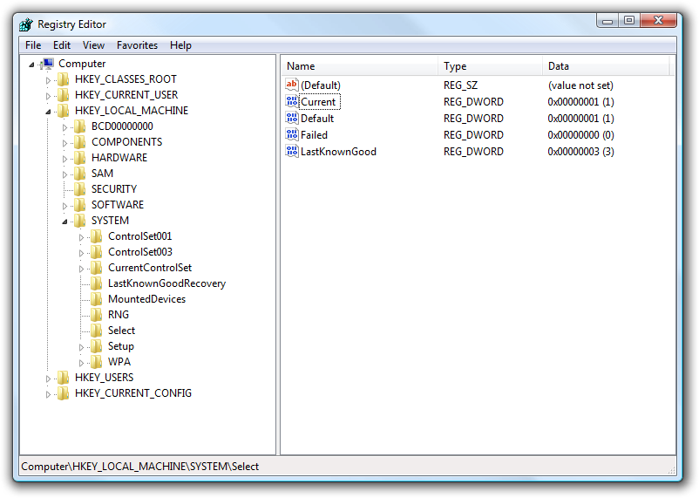Select the Default DWORD value row
The width and height of the screenshot is (699, 498).
(x=317, y=119)
